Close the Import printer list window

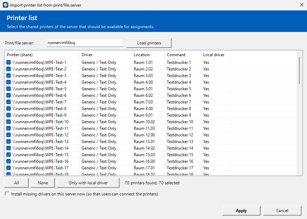302,5
